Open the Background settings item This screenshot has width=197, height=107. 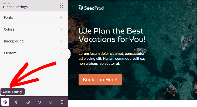34,41
